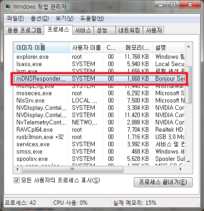Select NVDisplay.Contai row with 11,420 KB

99,115
